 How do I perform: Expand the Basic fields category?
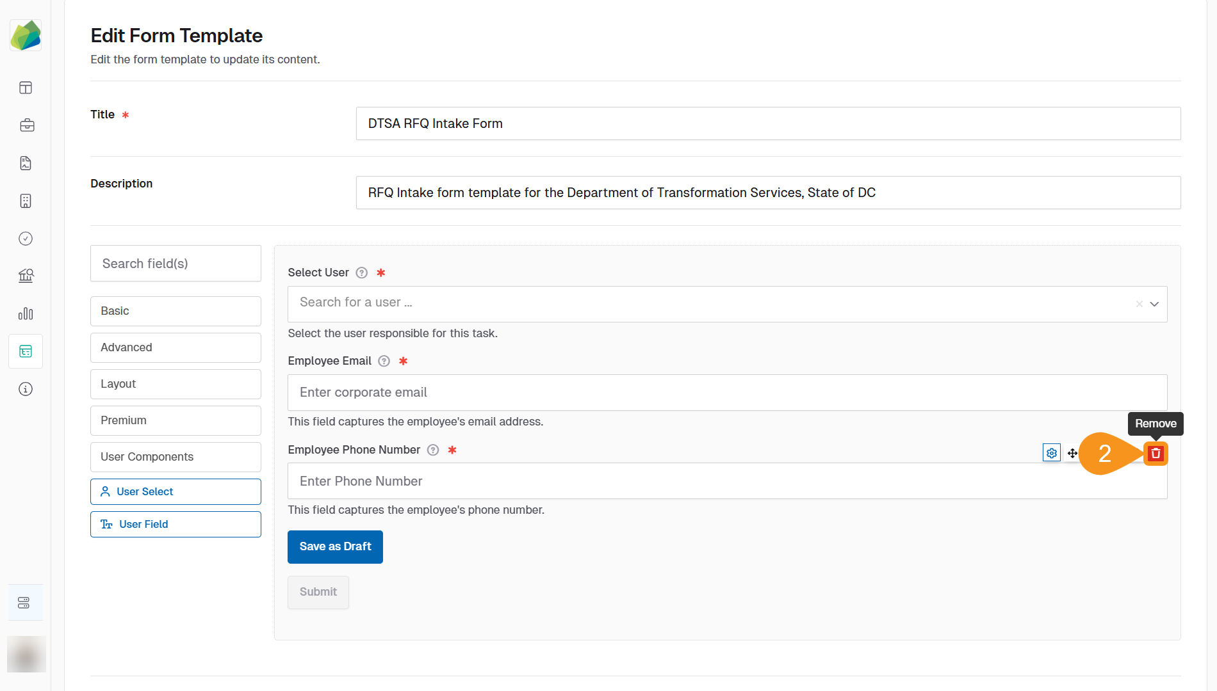tap(176, 311)
